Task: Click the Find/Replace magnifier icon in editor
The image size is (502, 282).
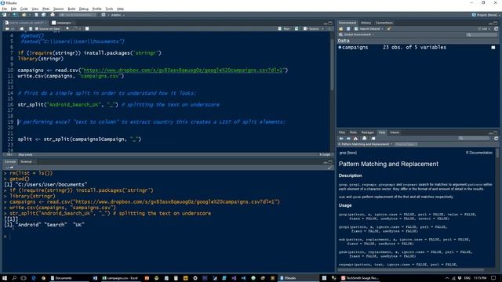Action: pyautogui.click(x=67, y=29)
